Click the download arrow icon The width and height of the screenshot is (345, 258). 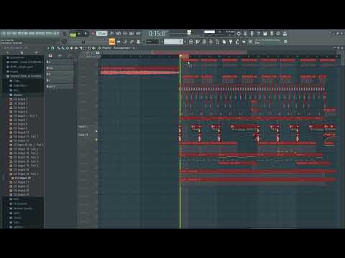pos(285,34)
